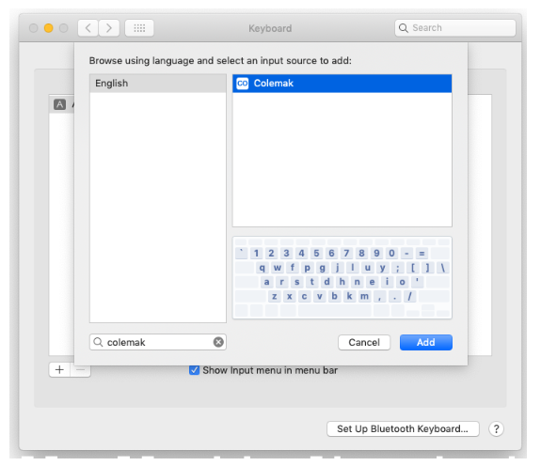Go back with the left arrow button
Image resolution: width=541 pixels, height=466 pixels.
coord(88,28)
